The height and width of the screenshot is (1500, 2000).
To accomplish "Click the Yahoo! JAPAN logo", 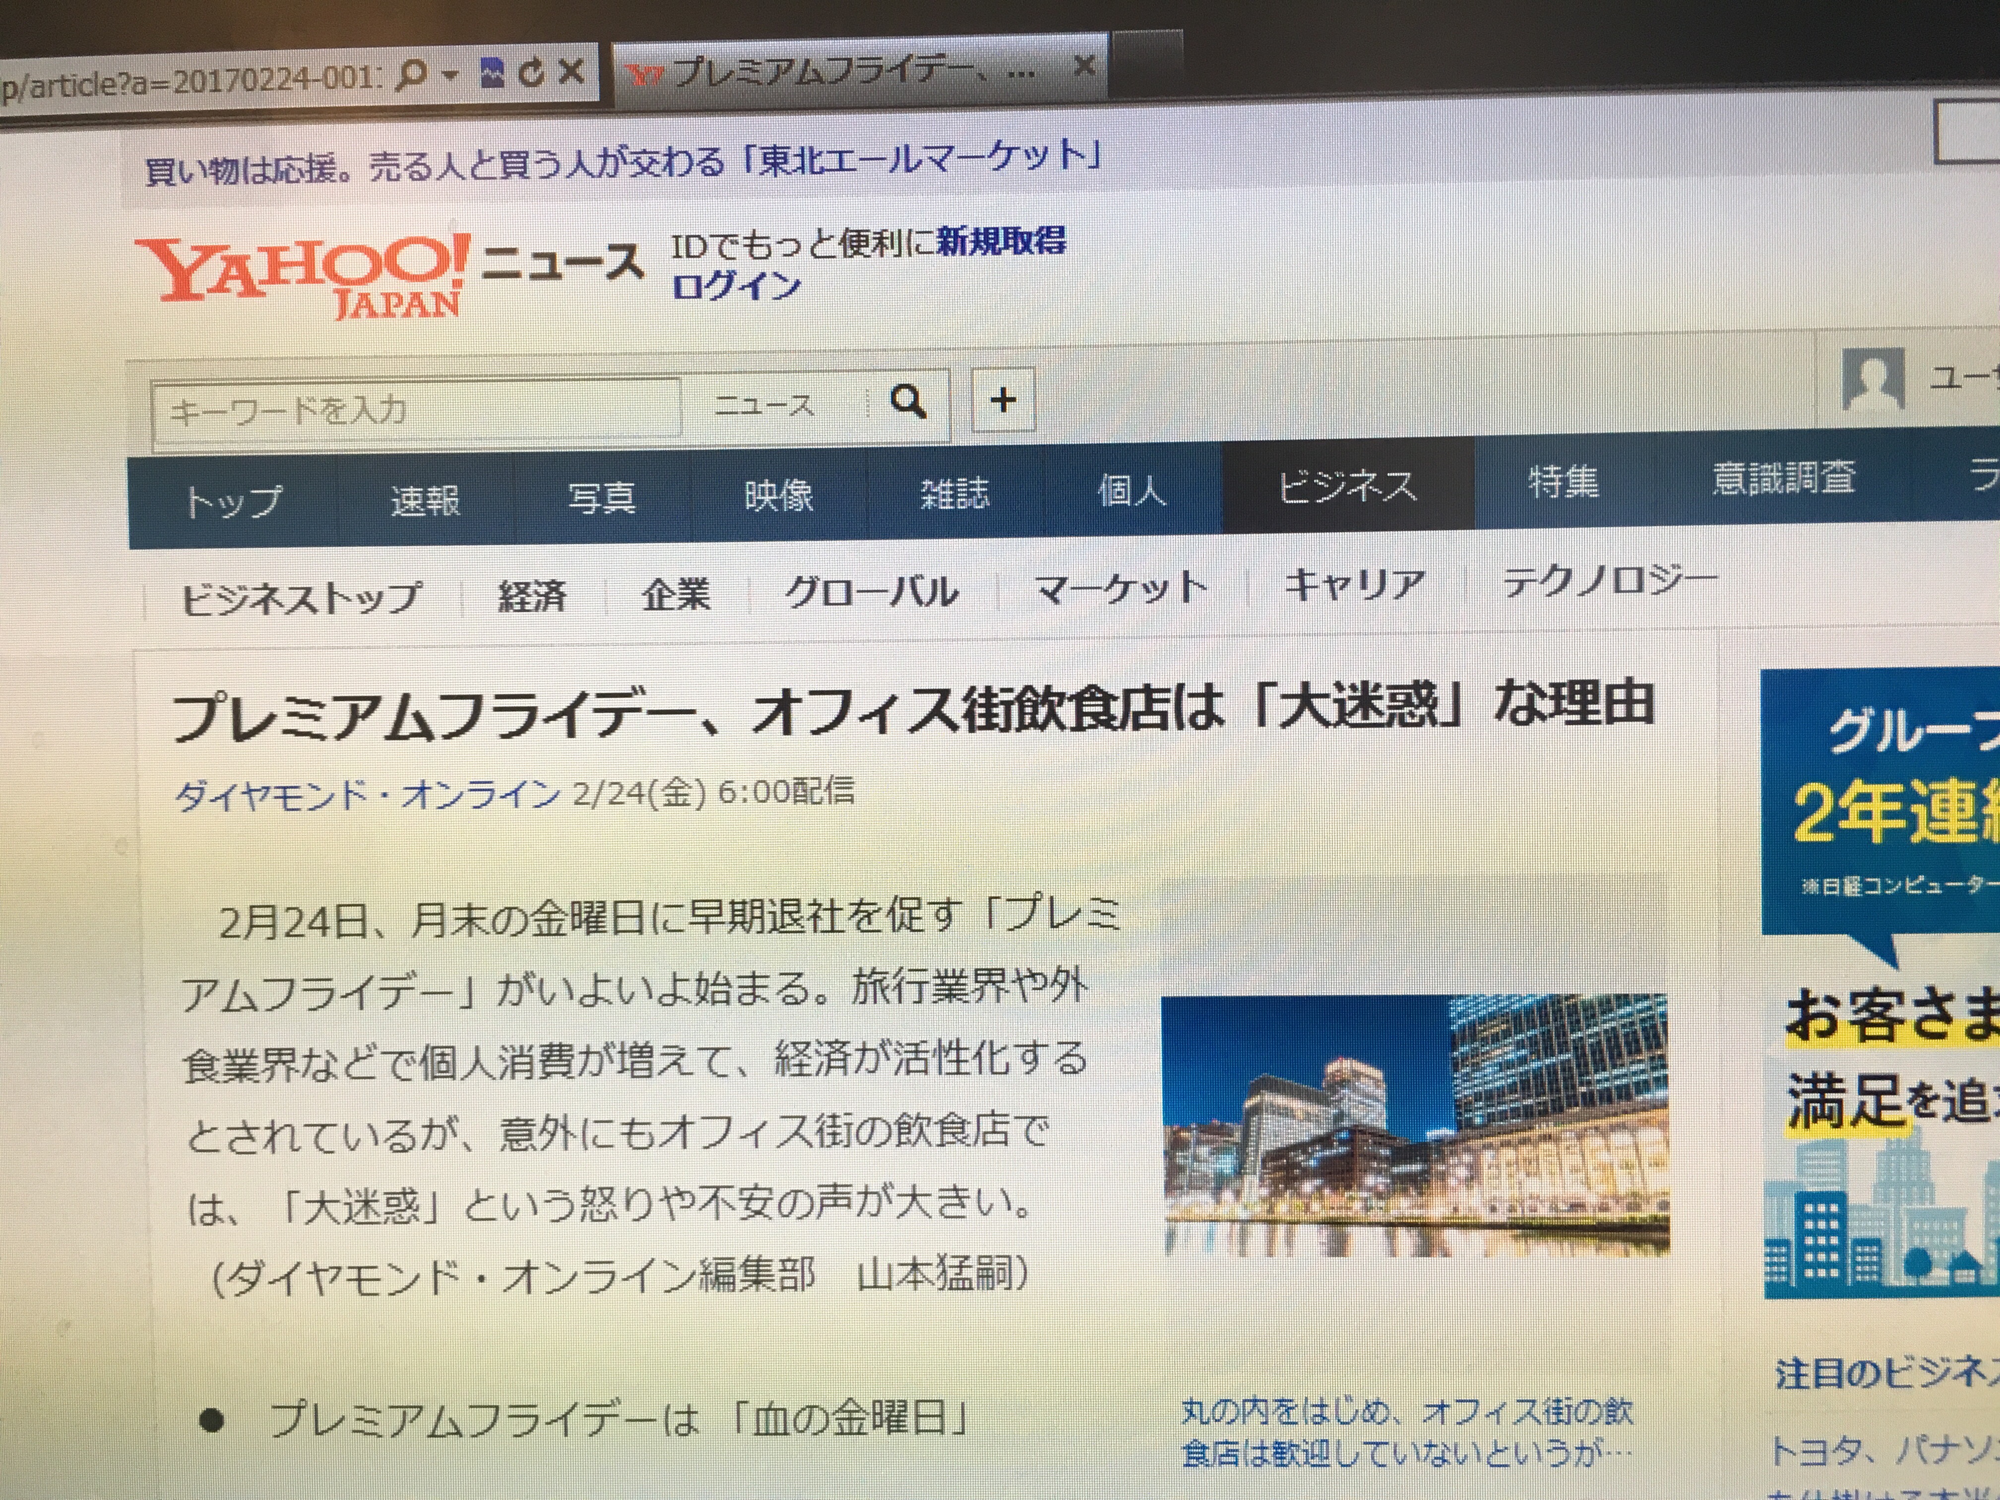I will [304, 276].
